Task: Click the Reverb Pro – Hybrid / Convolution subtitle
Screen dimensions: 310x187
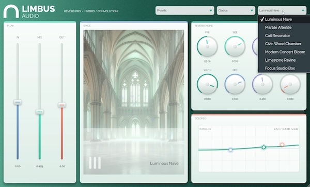Action: click(x=91, y=11)
